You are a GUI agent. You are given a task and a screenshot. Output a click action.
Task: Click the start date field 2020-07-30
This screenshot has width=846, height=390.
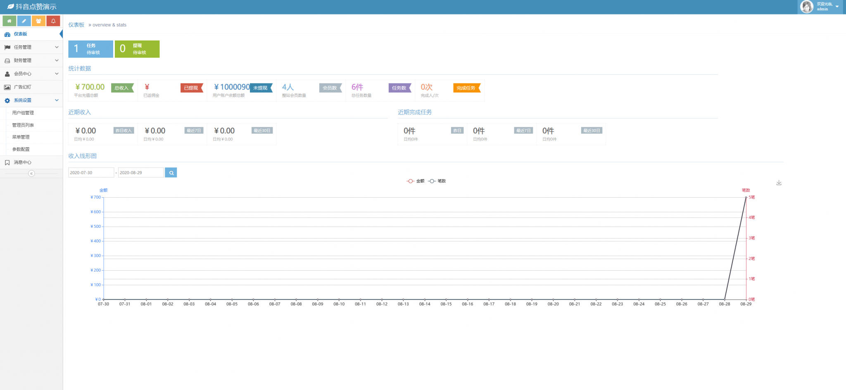pos(91,173)
